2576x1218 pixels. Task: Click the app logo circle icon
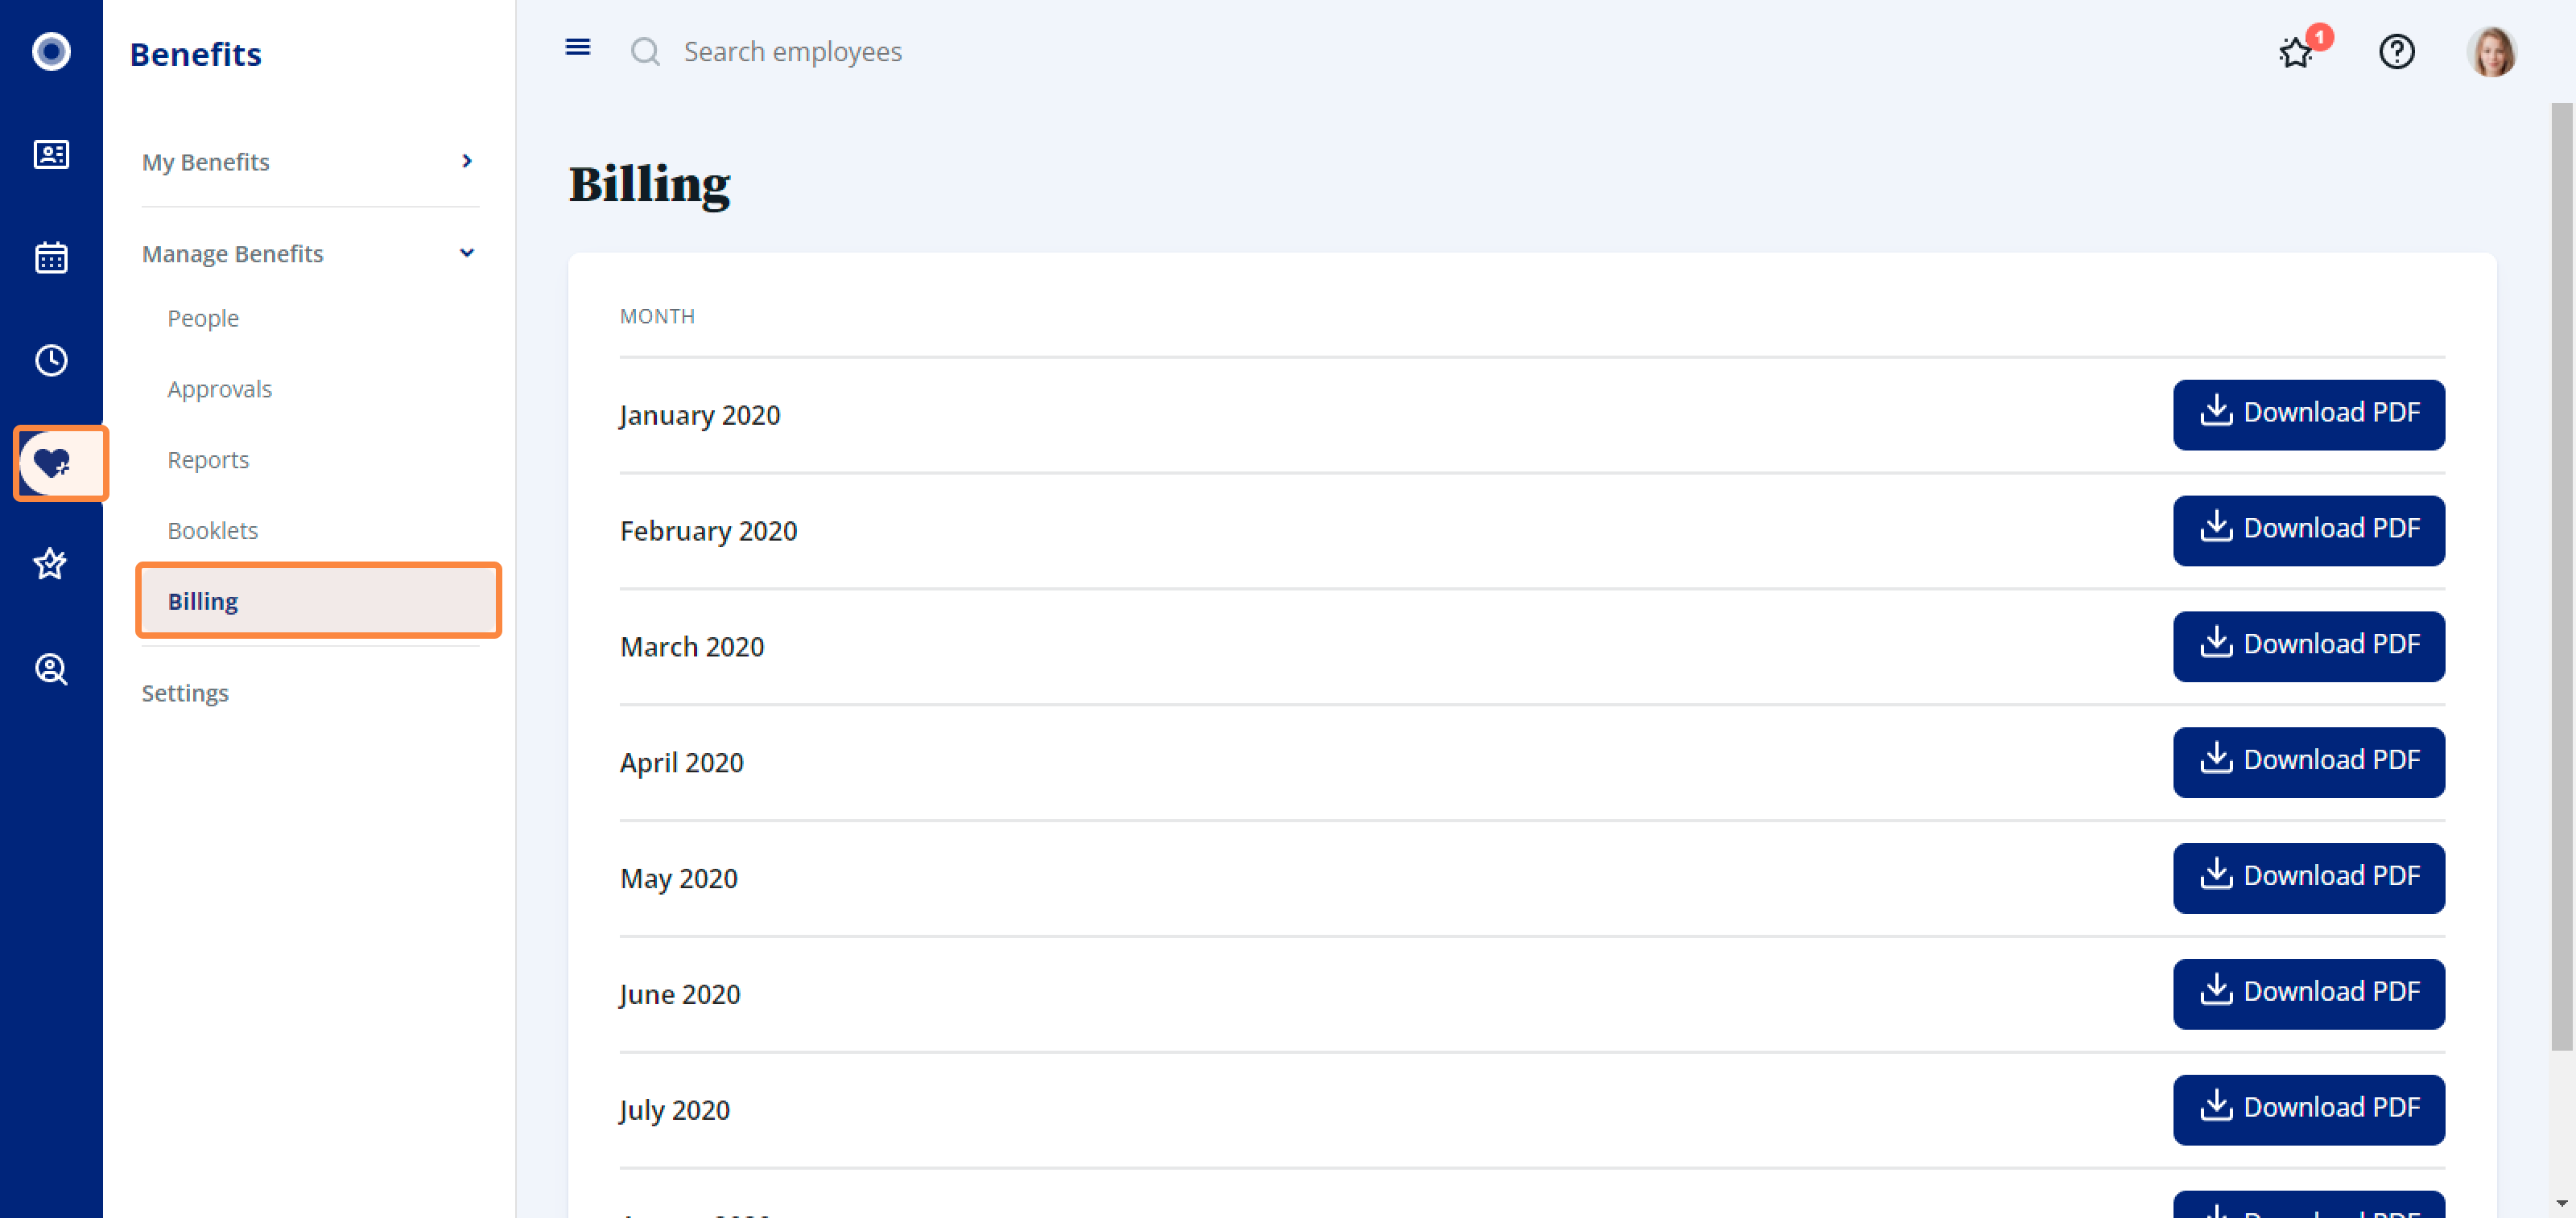[x=51, y=51]
